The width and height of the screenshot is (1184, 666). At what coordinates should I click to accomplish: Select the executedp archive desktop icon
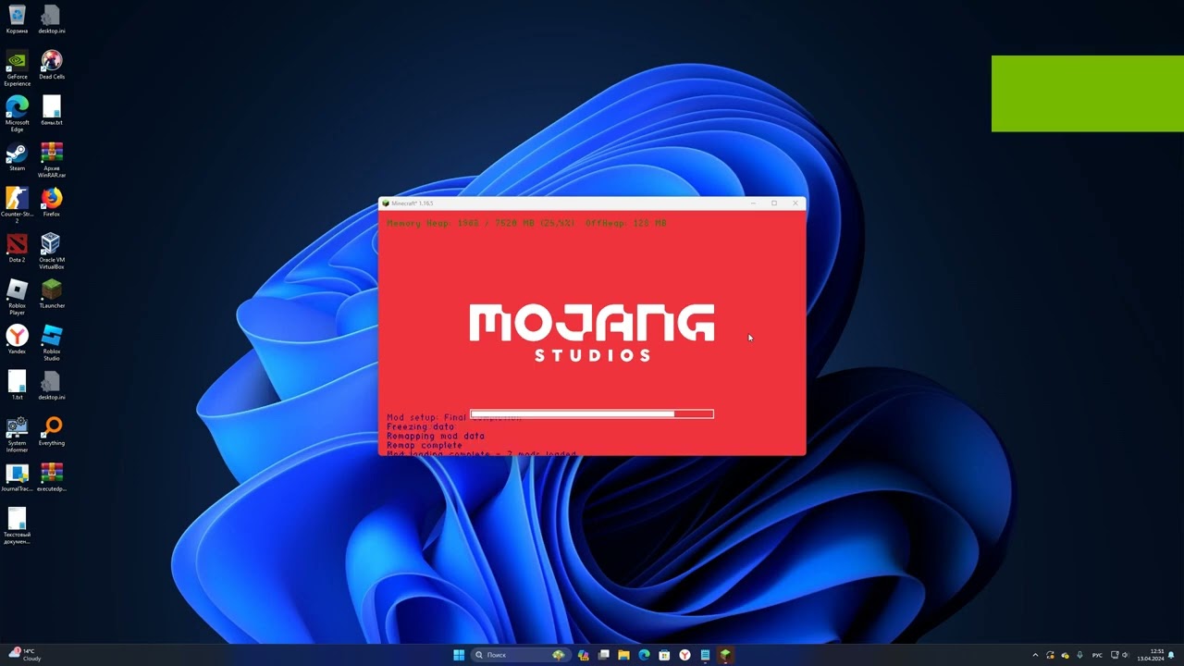click(52, 476)
